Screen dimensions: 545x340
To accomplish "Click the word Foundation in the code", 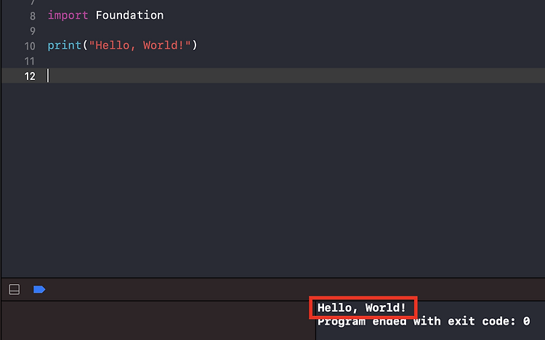I will [x=129, y=15].
